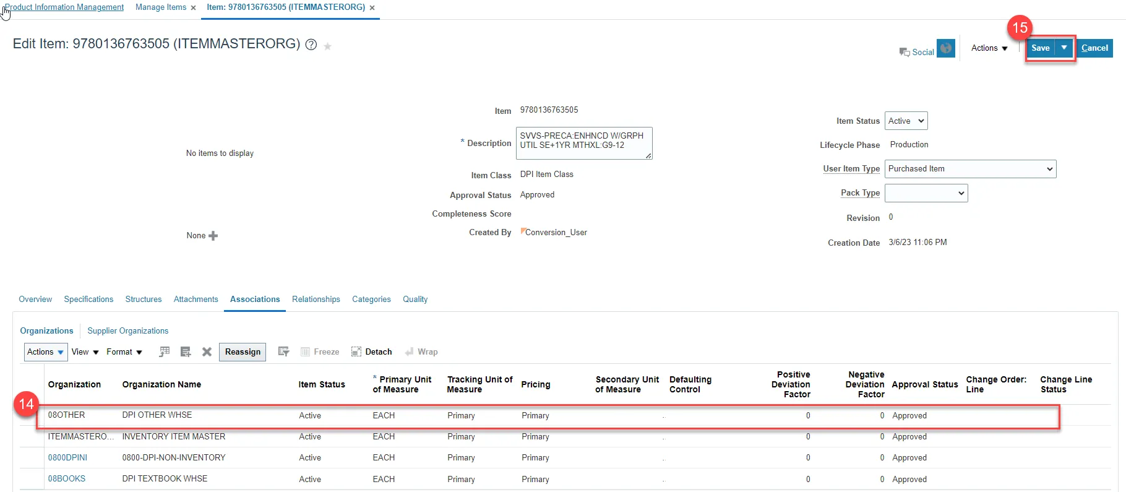The width and height of the screenshot is (1126, 492).
Task: Click the Item Status column header
Action: [x=322, y=385]
